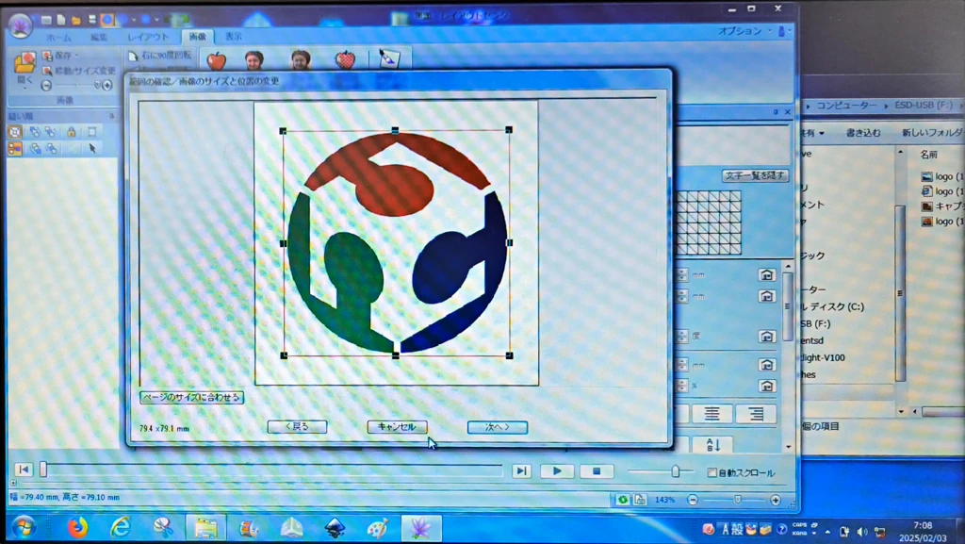Select the first woman photo stitch icon
The width and height of the screenshot is (965, 544).
point(254,59)
